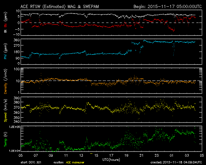Click the '270' tick on the Phi axis

(17, 45)
